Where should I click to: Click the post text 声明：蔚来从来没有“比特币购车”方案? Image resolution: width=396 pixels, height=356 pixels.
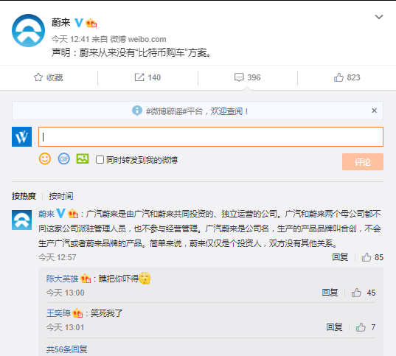coord(131,52)
